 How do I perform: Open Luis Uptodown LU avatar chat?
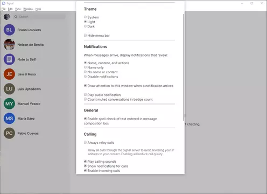(9, 89)
